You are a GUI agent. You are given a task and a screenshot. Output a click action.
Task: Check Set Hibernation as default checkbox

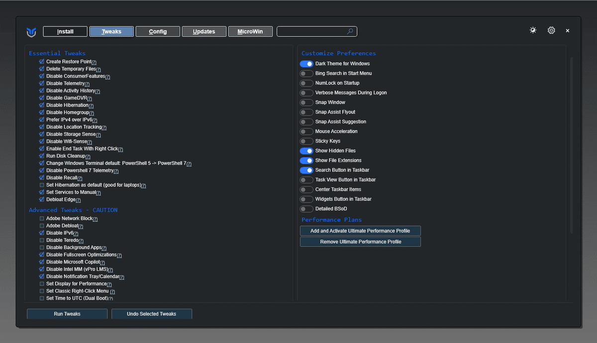42,185
